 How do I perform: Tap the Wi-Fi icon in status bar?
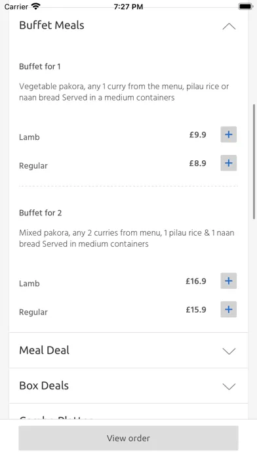[x=36, y=6]
